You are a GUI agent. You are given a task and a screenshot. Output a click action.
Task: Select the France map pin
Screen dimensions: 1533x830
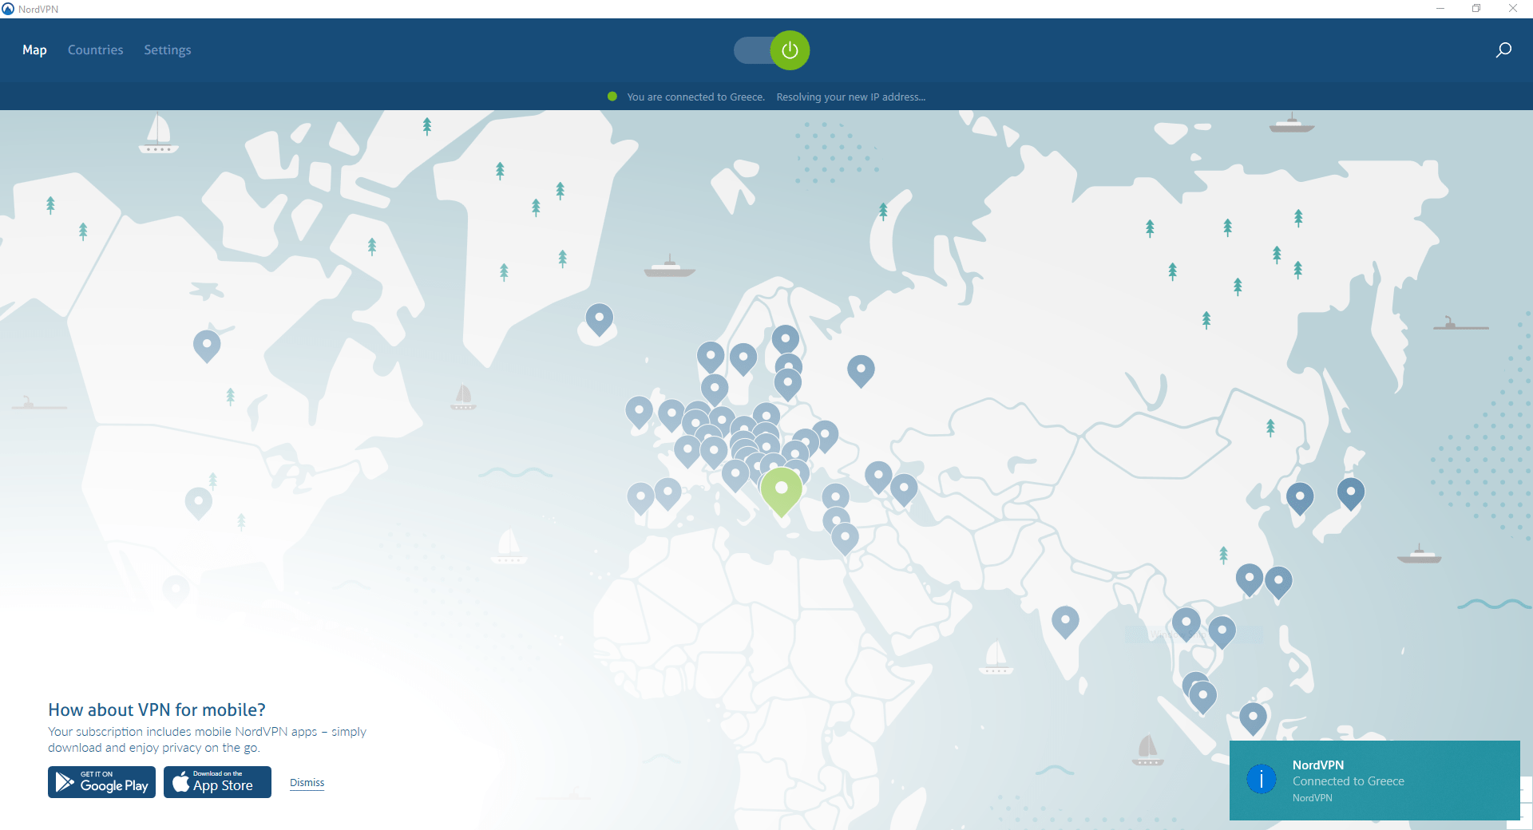[687, 450]
